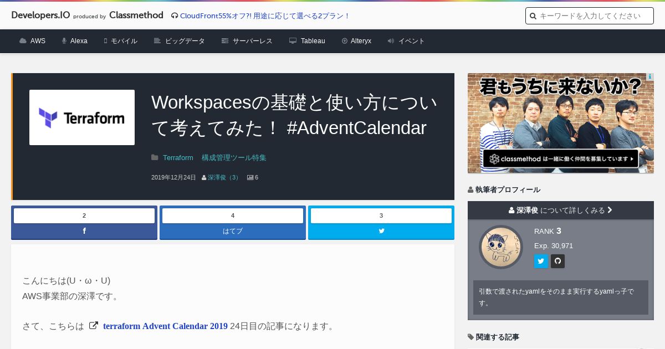Click the recruiting banner advertisement
This screenshot has width=665, height=349.
click(x=561, y=124)
